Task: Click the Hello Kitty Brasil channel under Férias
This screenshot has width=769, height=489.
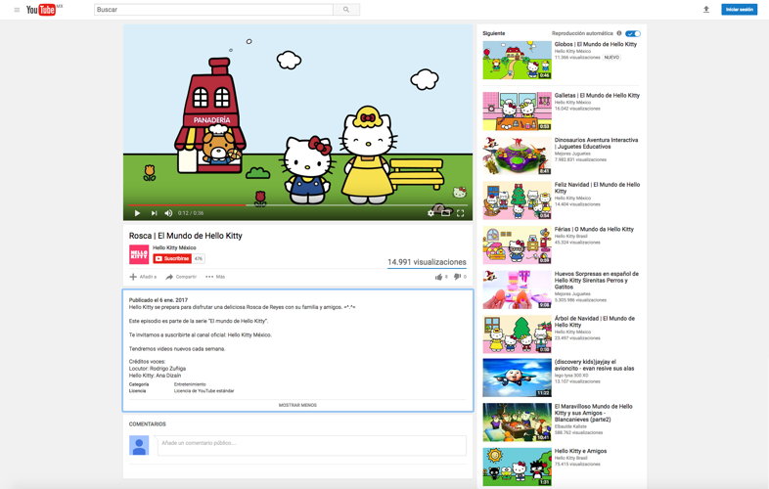Action: click(570, 237)
